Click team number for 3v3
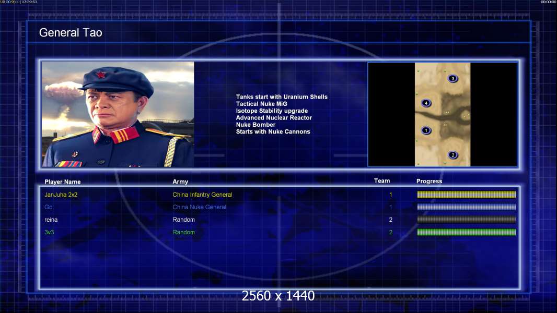Image resolution: width=557 pixels, height=313 pixels. (x=390, y=232)
